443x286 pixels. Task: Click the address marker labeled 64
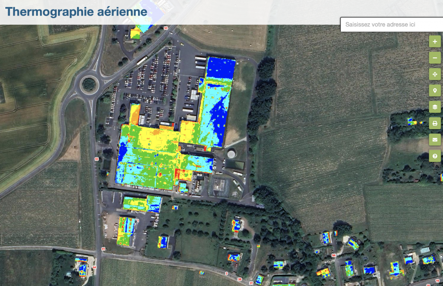point(94,267)
